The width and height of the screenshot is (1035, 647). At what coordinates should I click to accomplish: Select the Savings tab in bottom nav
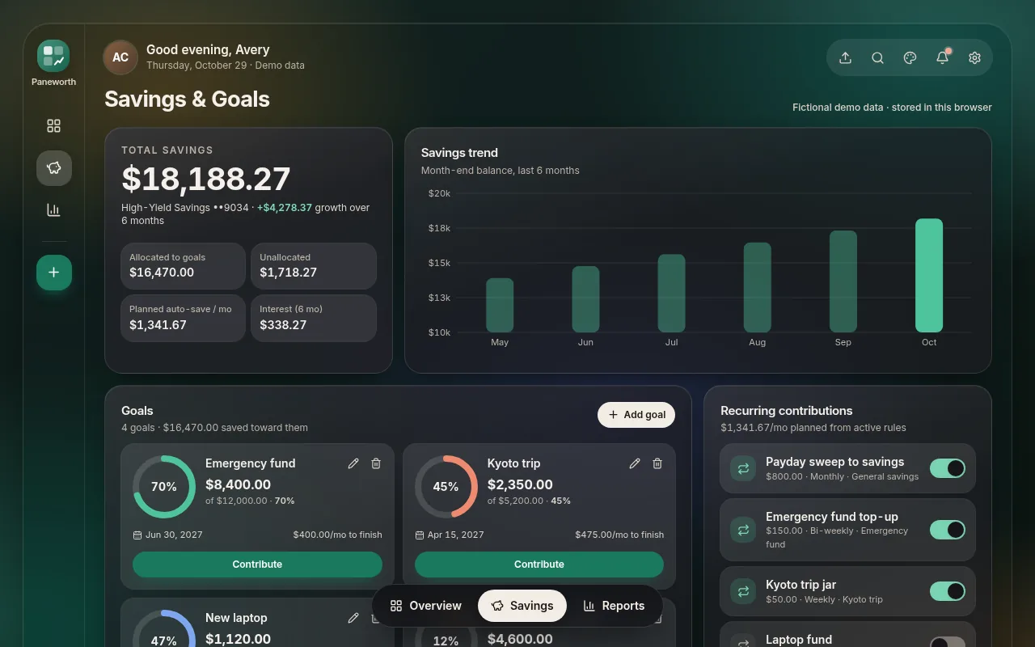click(x=522, y=606)
